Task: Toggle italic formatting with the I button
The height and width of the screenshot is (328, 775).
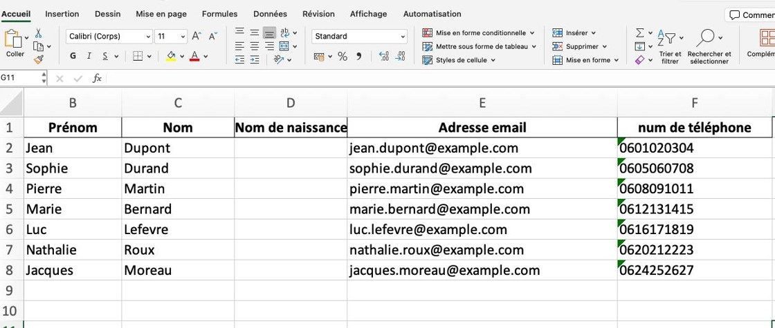Action: 89,56
